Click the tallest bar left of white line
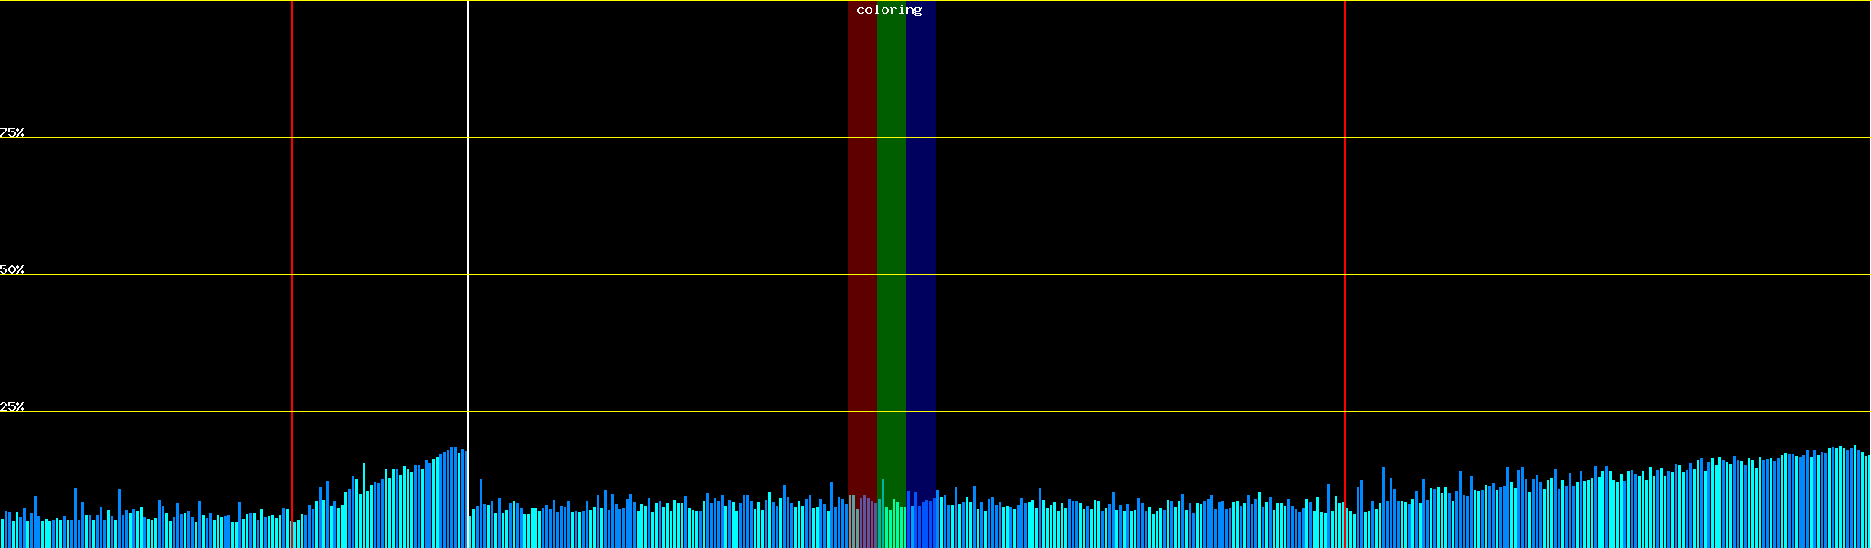Image resolution: width=1871 pixels, height=548 pixels. (454, 498)
